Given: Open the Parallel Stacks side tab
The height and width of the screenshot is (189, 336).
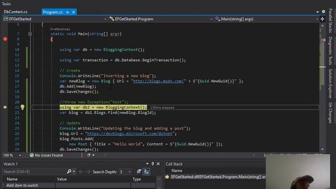Looking at the screenshot, I should pos(330,20).
